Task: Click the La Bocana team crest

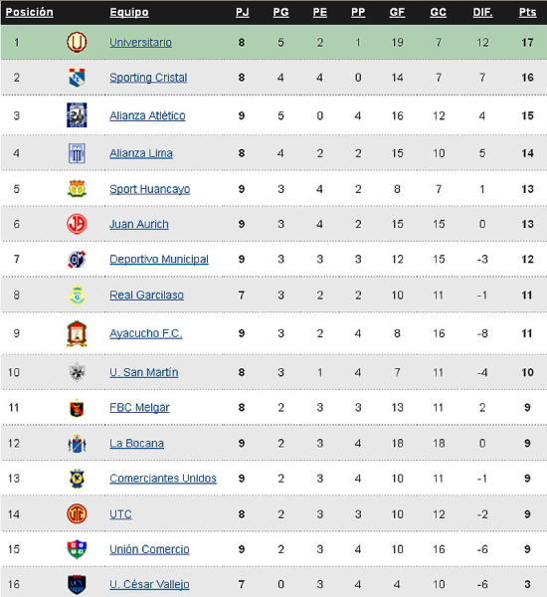Action: [77, 443]
